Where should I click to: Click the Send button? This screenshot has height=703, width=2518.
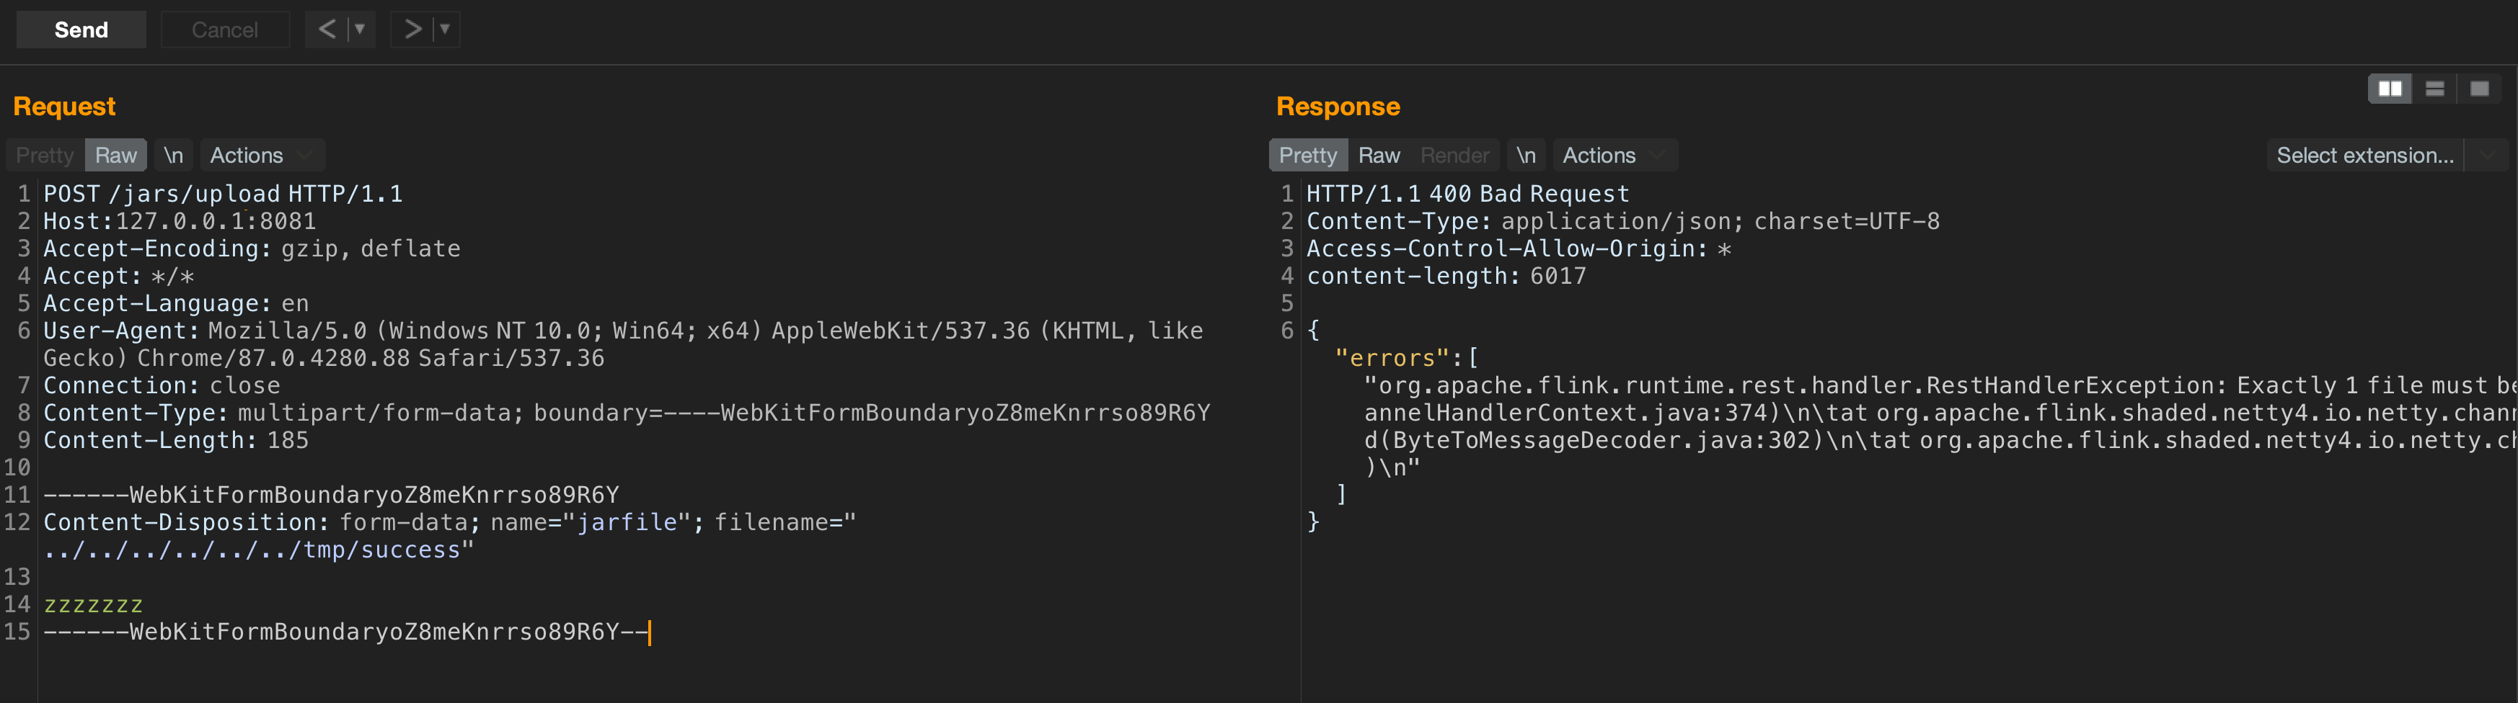(81, 30)
